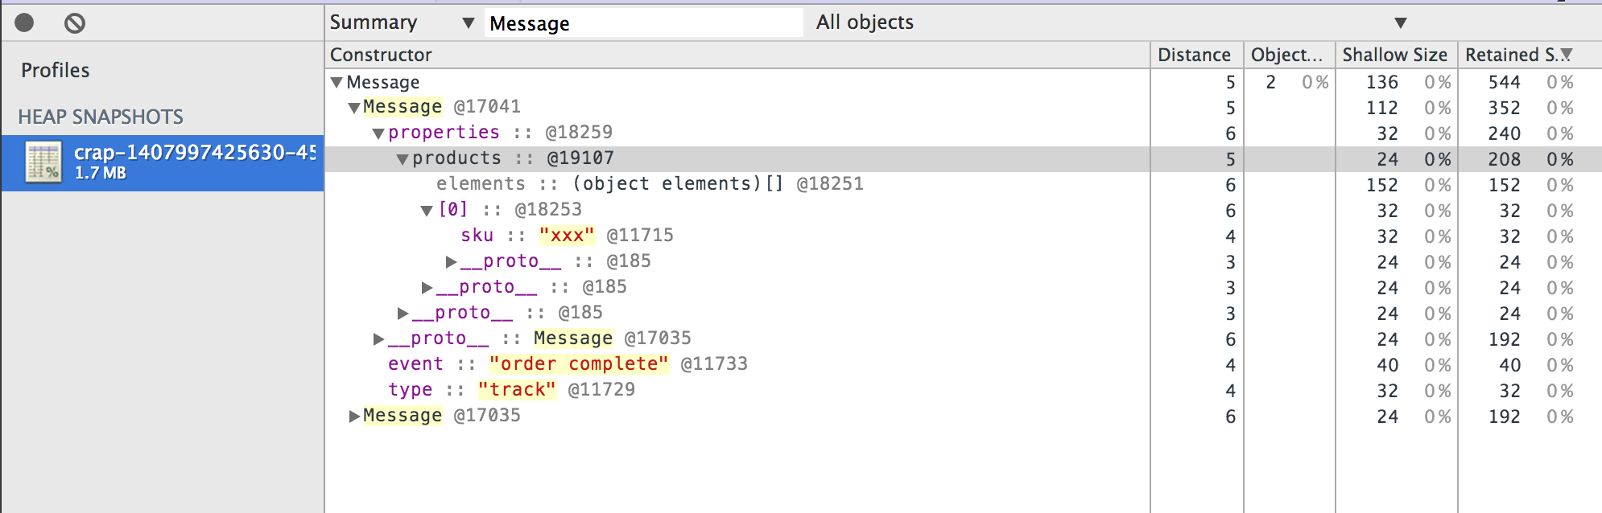This screenshot has width=1602, height=513.
Task: Expand the Message @17035 node
Action: [354, 417]
